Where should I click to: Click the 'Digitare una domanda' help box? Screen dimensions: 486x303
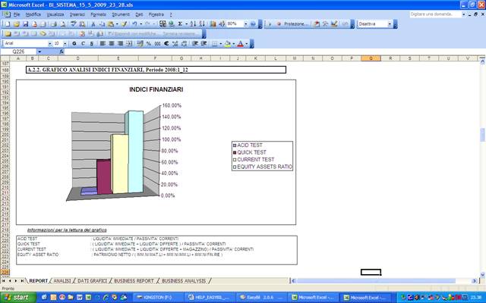tap(435, 14)
